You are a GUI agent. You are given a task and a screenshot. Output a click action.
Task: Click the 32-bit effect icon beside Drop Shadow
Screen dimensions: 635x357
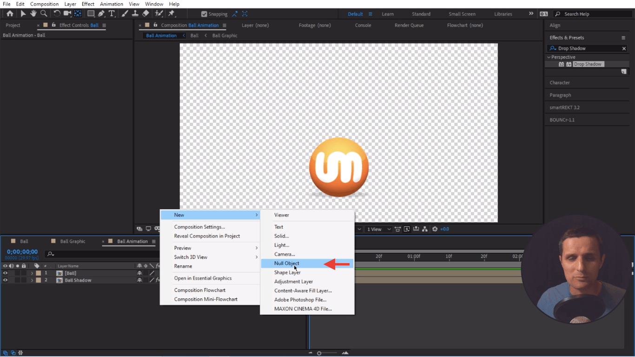pyautogui.click(x=562, y=64)
